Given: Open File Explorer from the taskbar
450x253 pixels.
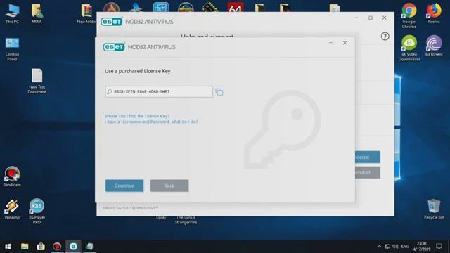Looking at the screenshot, I should tap(25, 247).
